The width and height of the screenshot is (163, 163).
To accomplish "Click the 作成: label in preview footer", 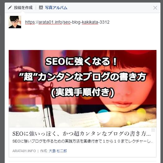I will [x=44, y=151].
